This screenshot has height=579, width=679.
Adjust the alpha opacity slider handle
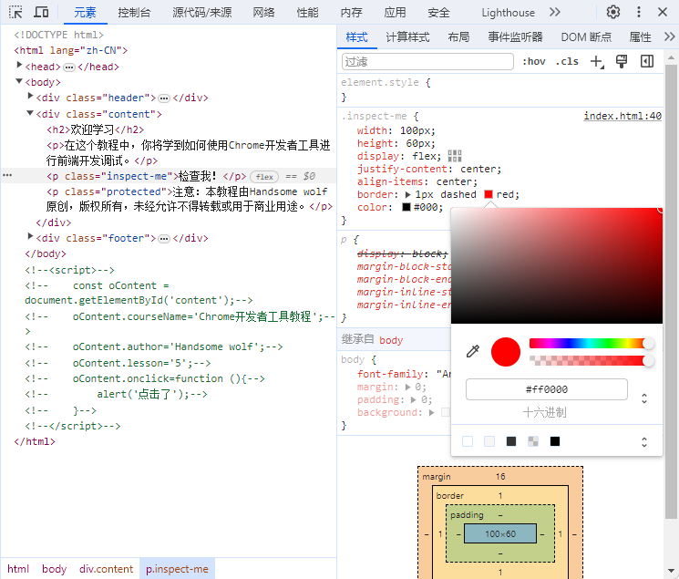pyautogui.click(x=648, y=360)
